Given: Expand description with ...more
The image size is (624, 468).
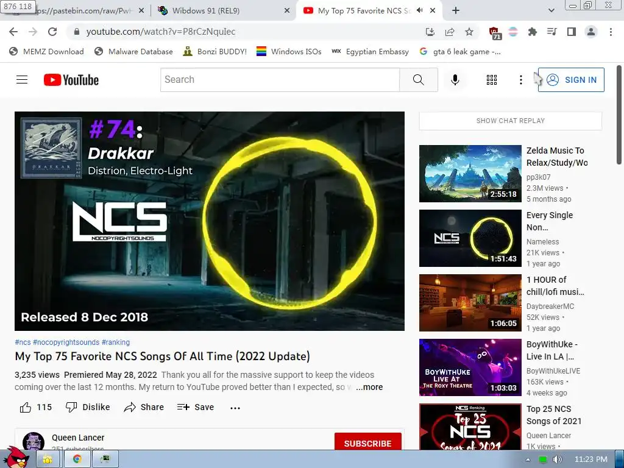Looking at the screenshot, I should point(369,387).
